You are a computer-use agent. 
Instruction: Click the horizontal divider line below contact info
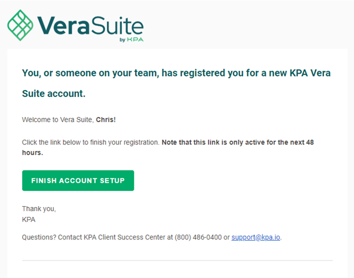pyautogui.click(x=178, y=260)
